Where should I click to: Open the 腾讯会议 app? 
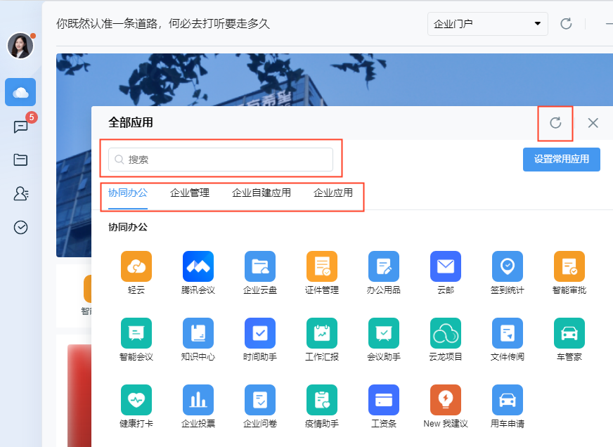click(x=198, y=266)
